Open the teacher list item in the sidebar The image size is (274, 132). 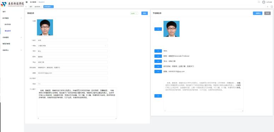(x=8, y=24)
